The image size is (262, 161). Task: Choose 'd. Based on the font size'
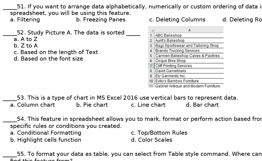(x=48, y=59)
